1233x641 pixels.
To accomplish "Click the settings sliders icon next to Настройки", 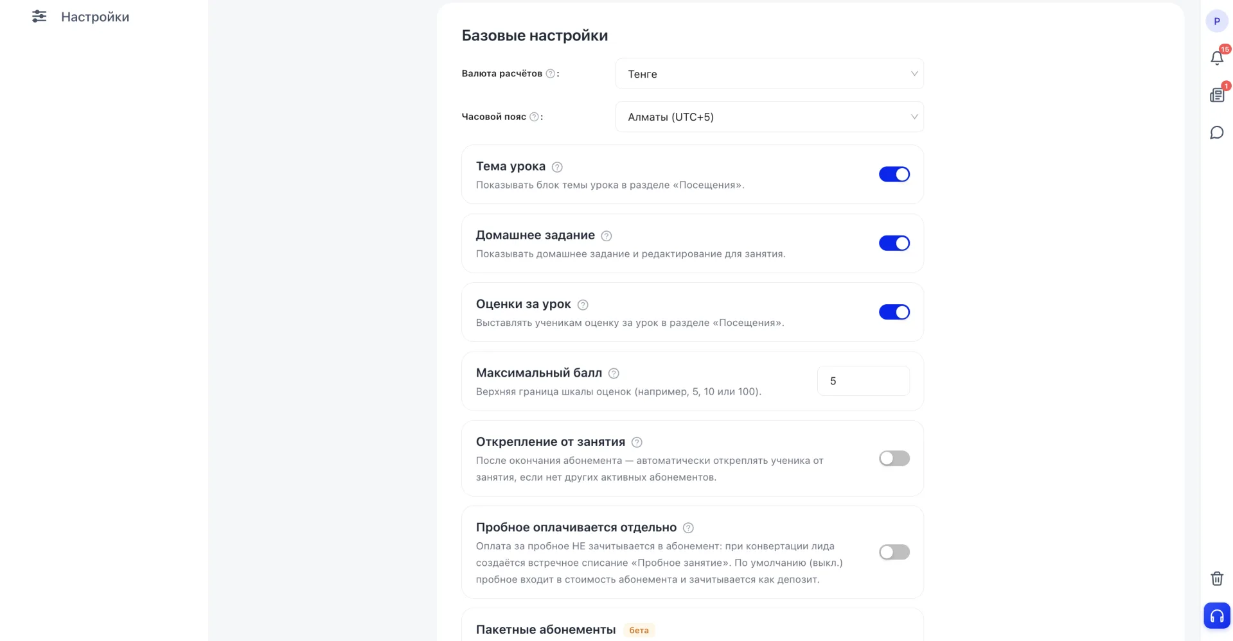I will click(x=39, y=17).
